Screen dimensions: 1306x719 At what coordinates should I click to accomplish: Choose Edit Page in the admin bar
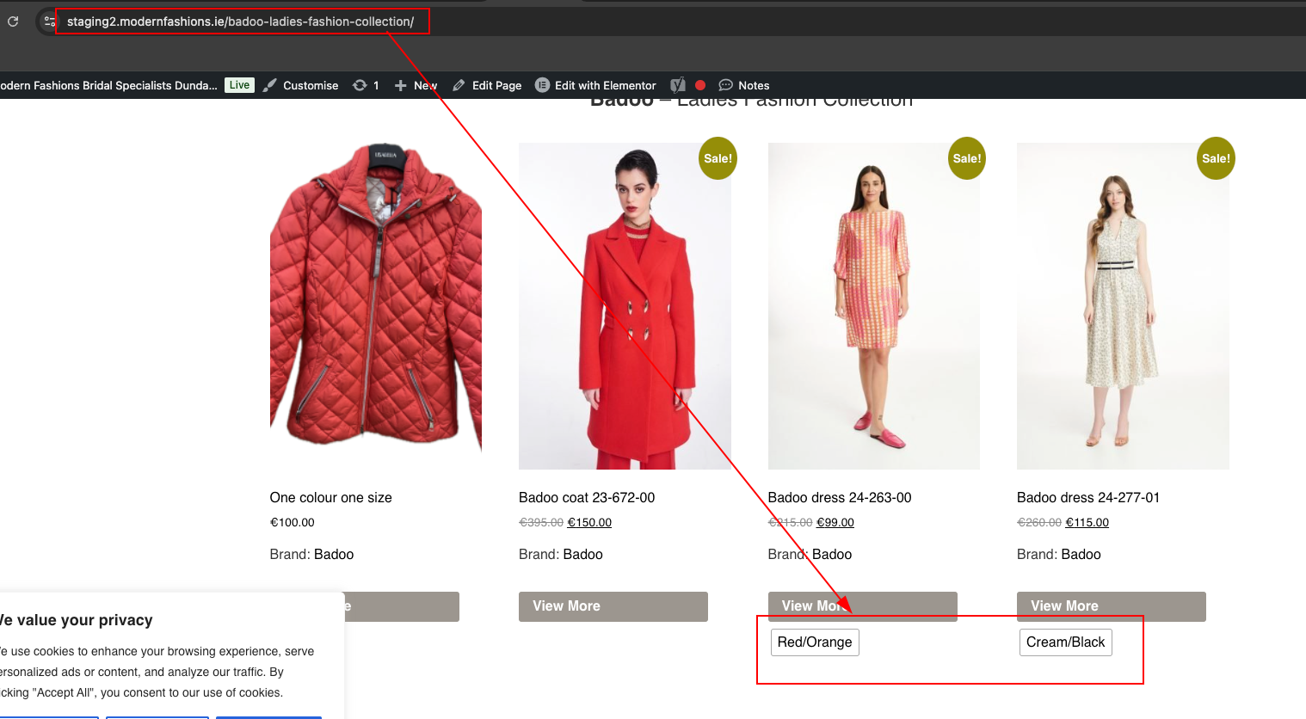pyautogui.click(x=496, y=85)
